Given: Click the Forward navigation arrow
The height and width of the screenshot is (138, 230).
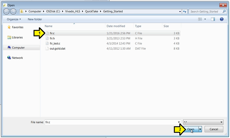Looking at the screenshot, I should tap(13, 11).
